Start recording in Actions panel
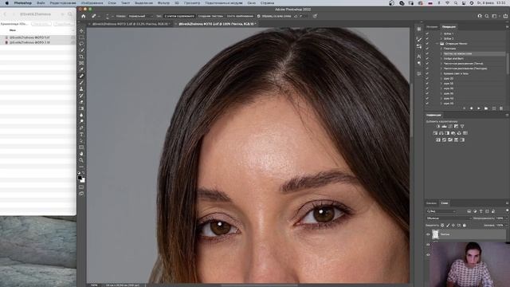The image size is (510, 287). 471,108
